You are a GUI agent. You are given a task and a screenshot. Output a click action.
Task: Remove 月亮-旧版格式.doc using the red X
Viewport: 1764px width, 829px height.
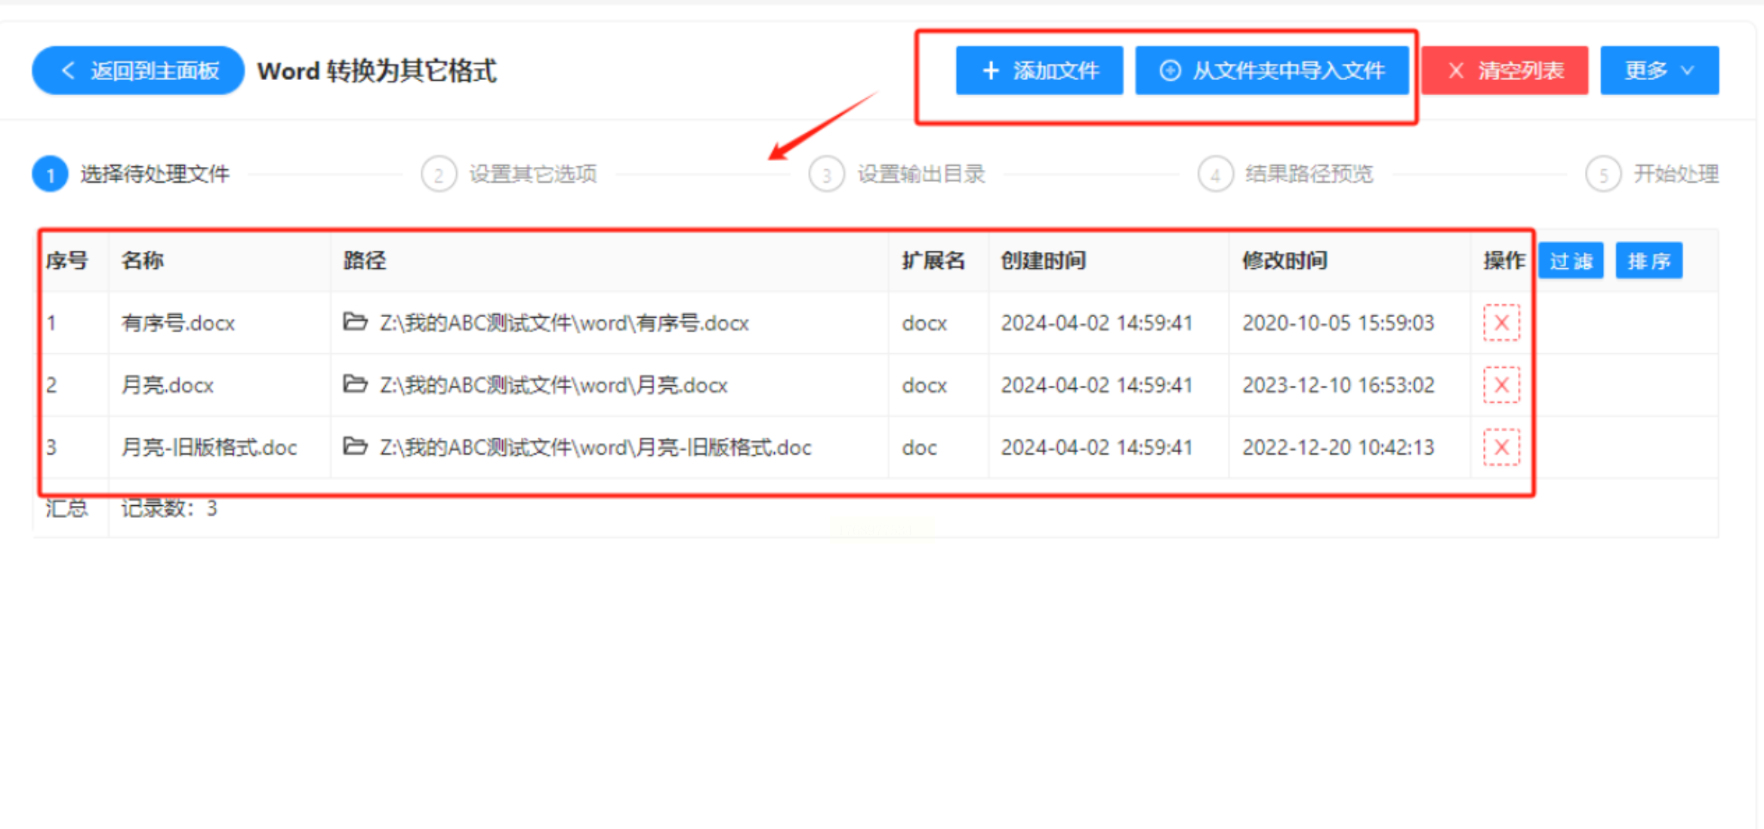(1501, 447)
